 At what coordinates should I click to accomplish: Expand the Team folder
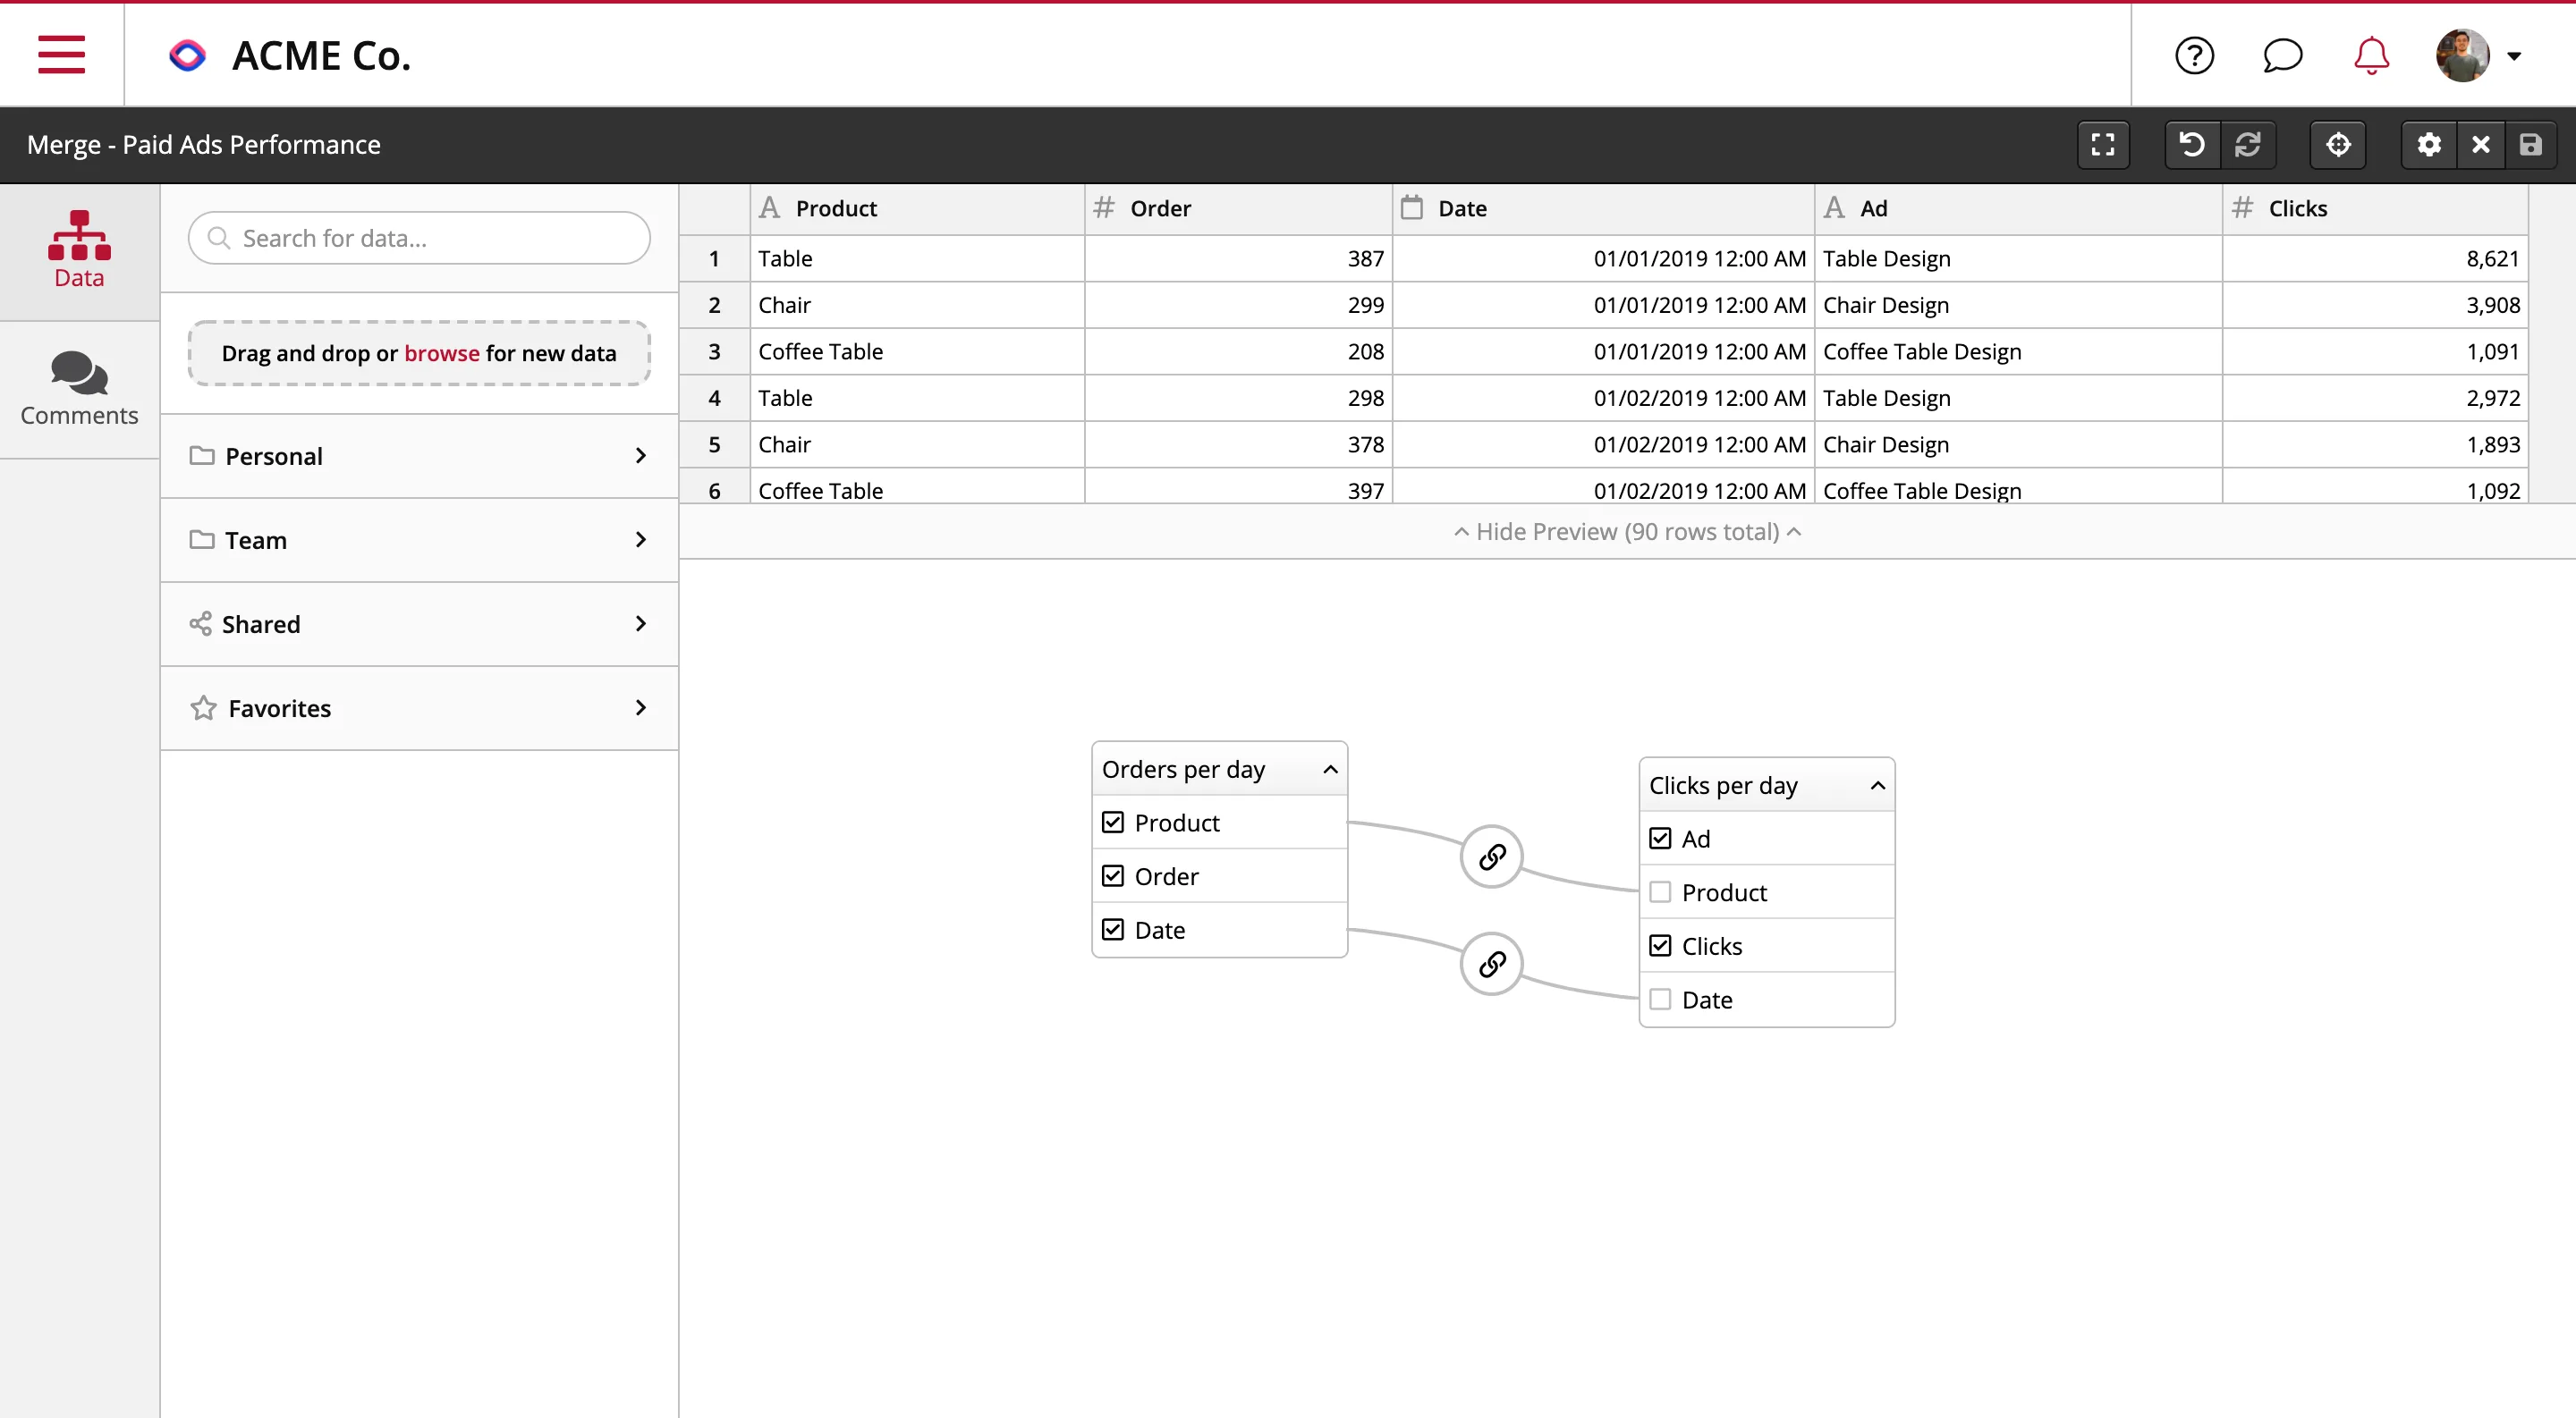[x=419, y=540]
